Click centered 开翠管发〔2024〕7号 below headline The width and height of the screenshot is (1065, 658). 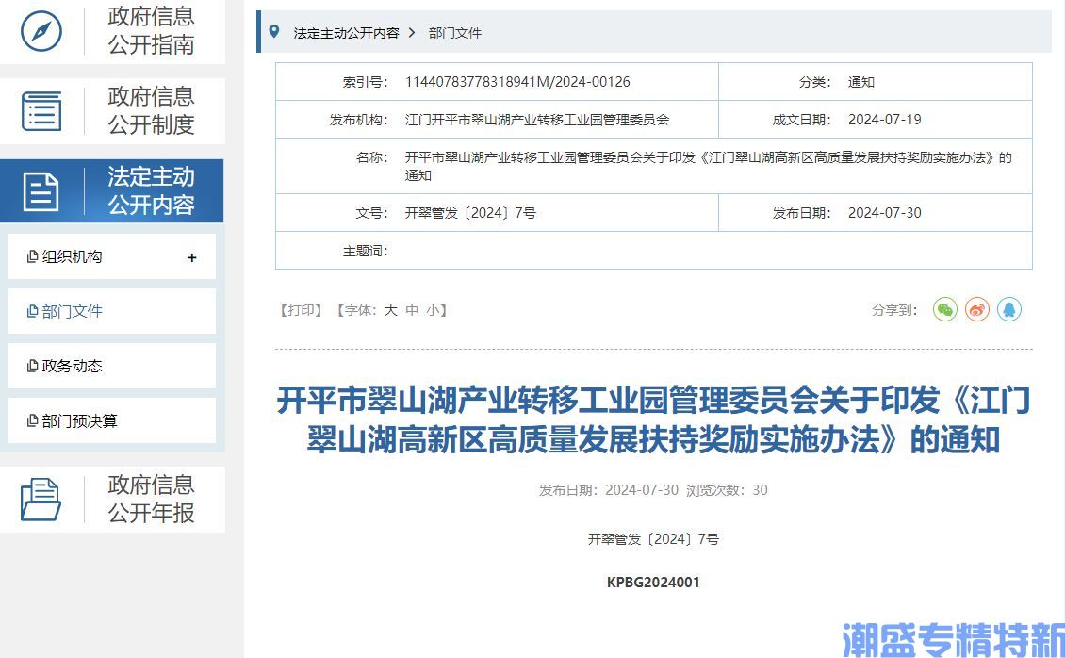(653, 539)
